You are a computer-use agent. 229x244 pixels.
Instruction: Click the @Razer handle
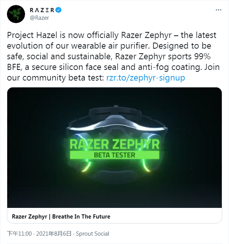click(39, 17)
